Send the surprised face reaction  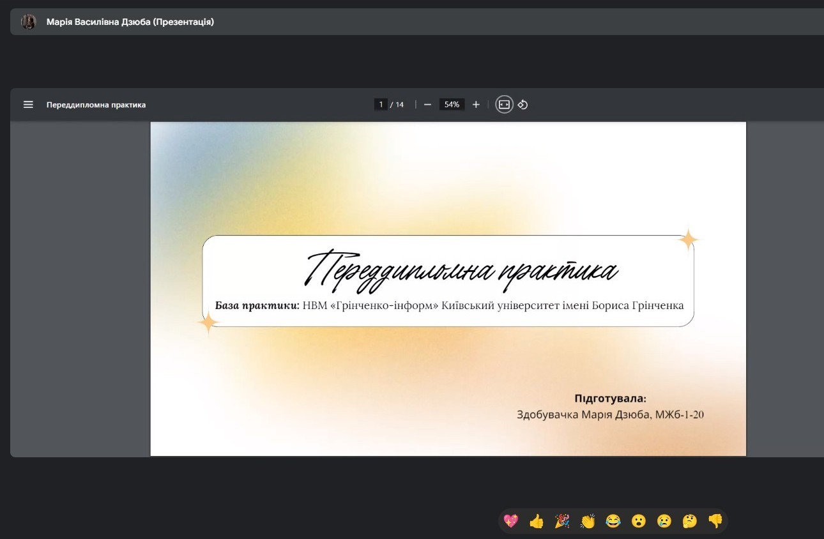click(639, 521)
